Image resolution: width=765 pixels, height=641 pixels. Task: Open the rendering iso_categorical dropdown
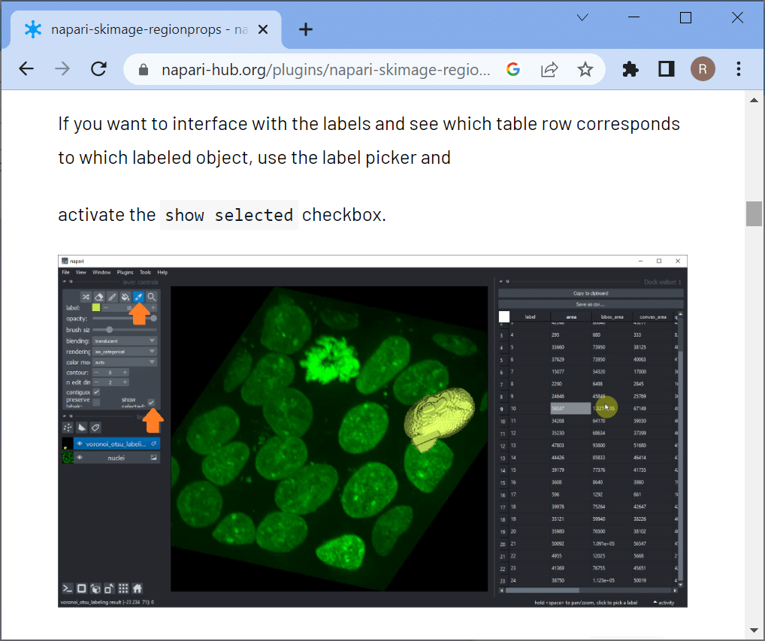pyautogui.click(x=125, y=351)
